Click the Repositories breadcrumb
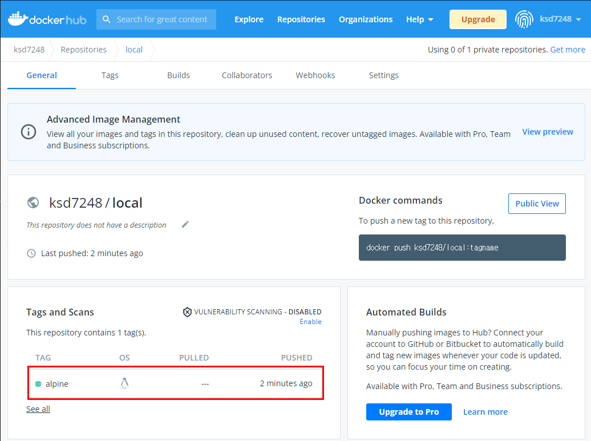Image resolution: width=591 pixels, height=441 pixels. point(84,50)
